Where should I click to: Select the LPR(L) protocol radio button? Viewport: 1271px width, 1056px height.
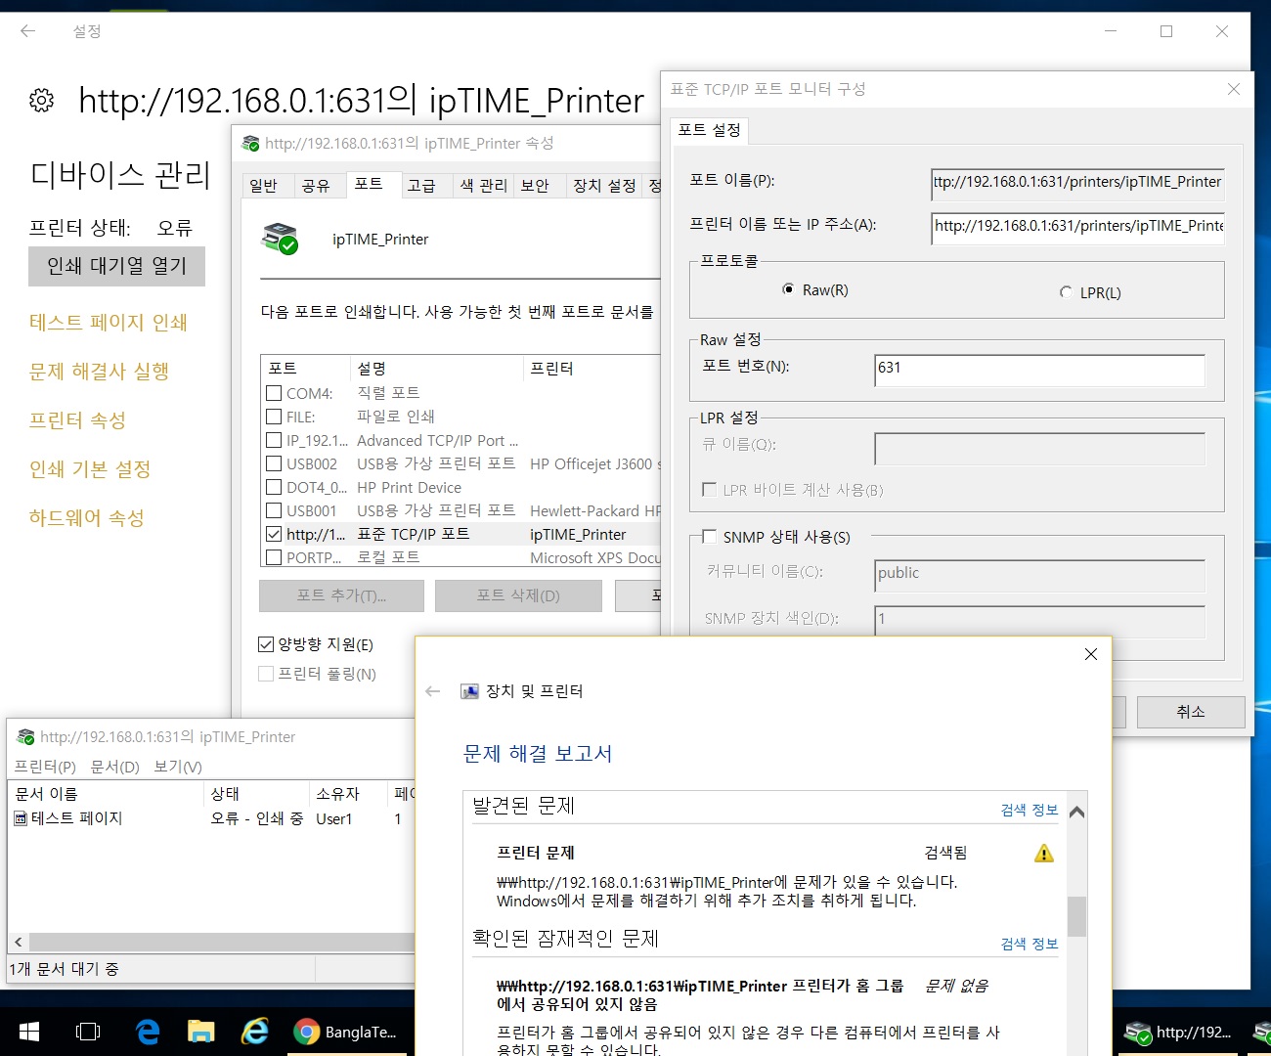point(1066,292)
